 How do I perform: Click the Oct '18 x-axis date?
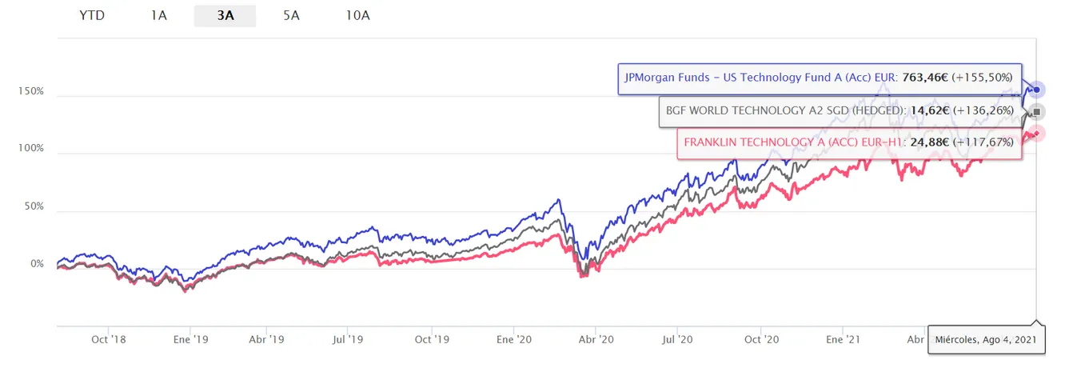point(110,339)
